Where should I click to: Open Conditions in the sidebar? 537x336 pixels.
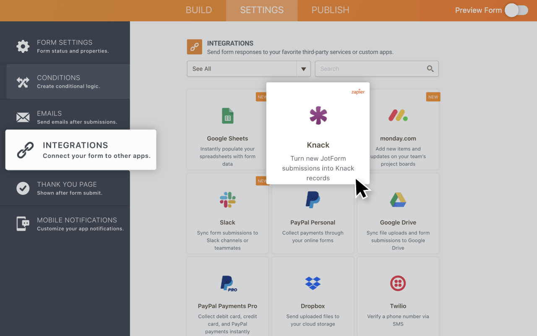click(65, 81)
